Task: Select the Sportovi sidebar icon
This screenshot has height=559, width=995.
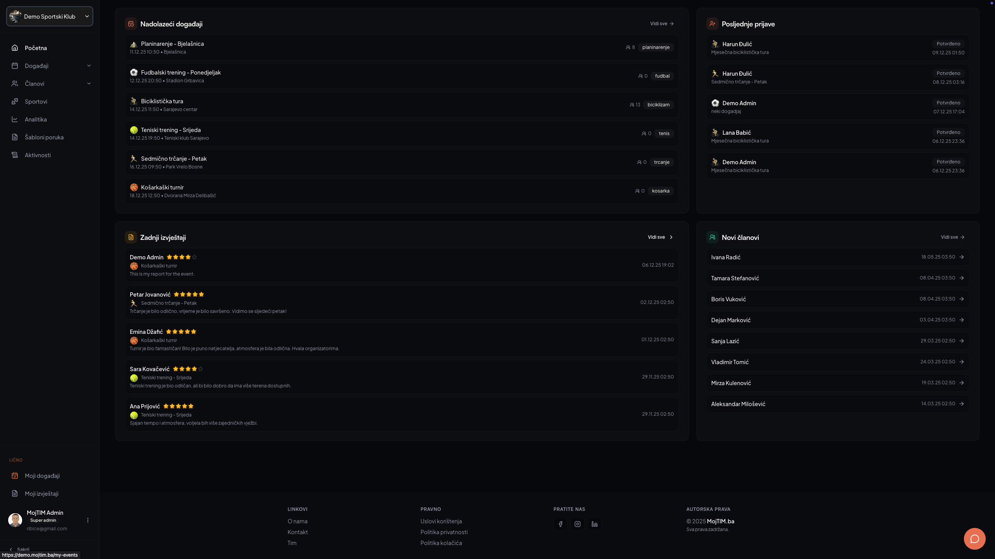Action: pyautogui.click(x=14, y=101)
